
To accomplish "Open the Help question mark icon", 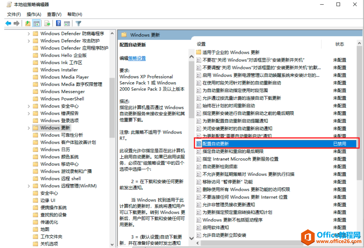I will [x=58, y=23].
